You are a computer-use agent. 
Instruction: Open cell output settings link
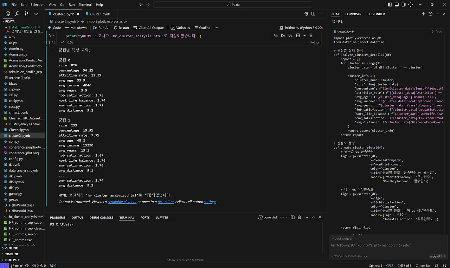tap(211, 202)
